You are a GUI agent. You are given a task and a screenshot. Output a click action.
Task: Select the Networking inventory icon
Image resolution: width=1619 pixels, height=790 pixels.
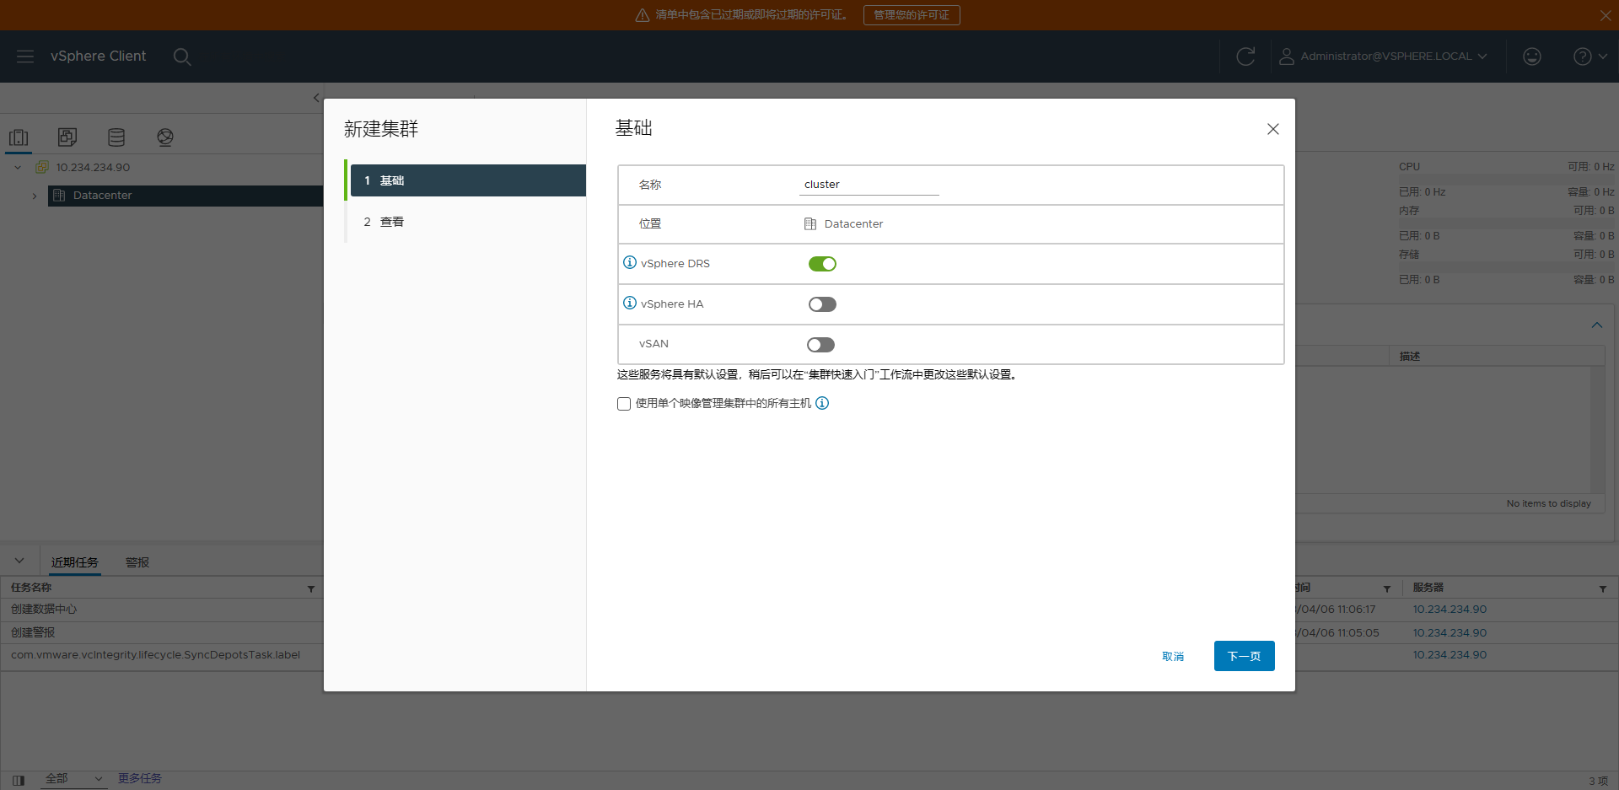click(x=165, y=137)
